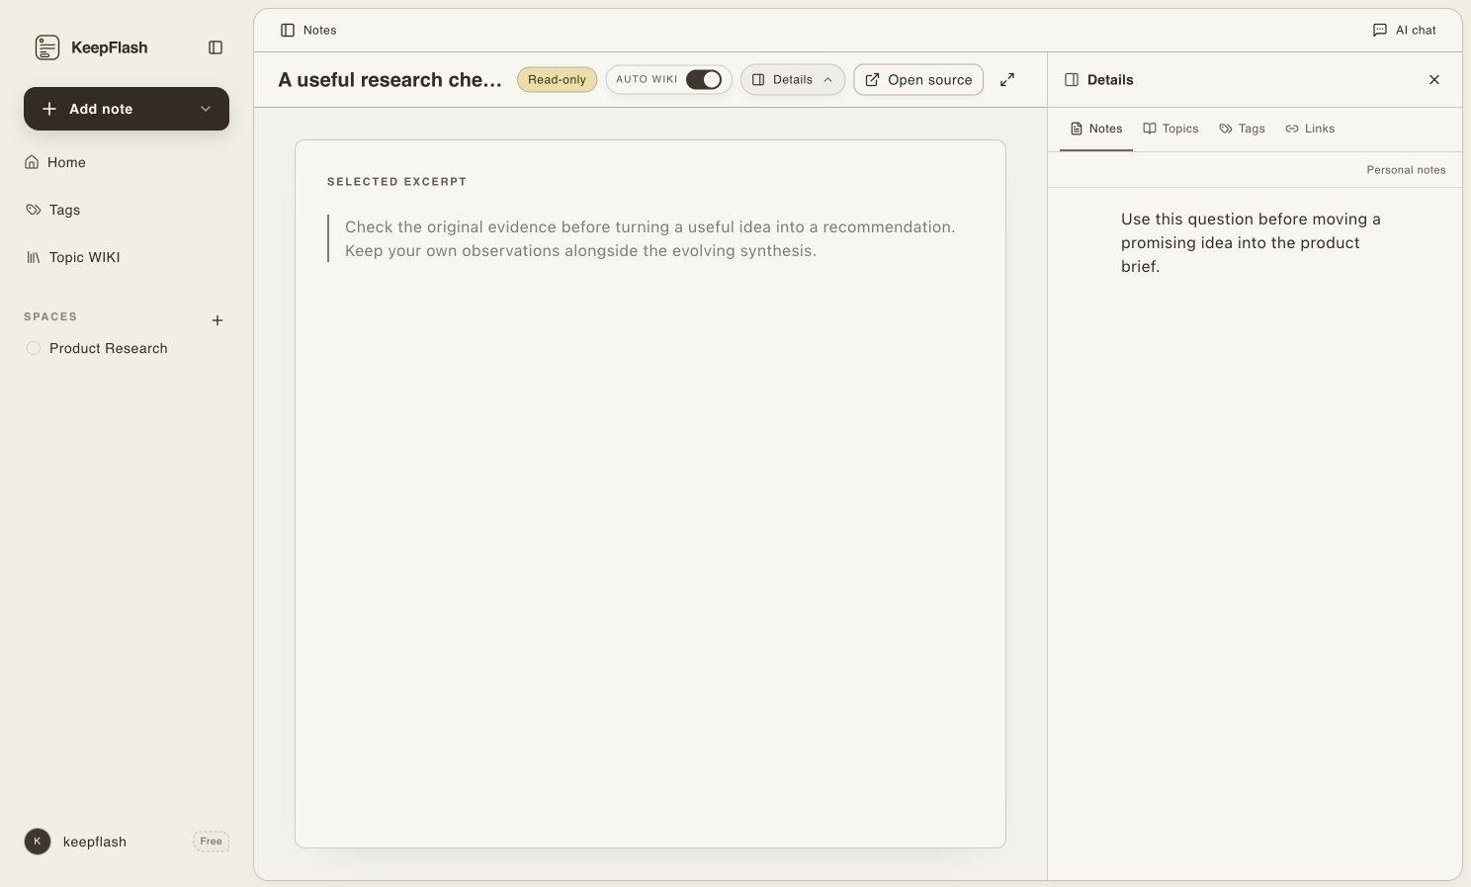1471x887 pixels.
Task: Add a new space with the plus icon
Action: click(x=217, y=320)
